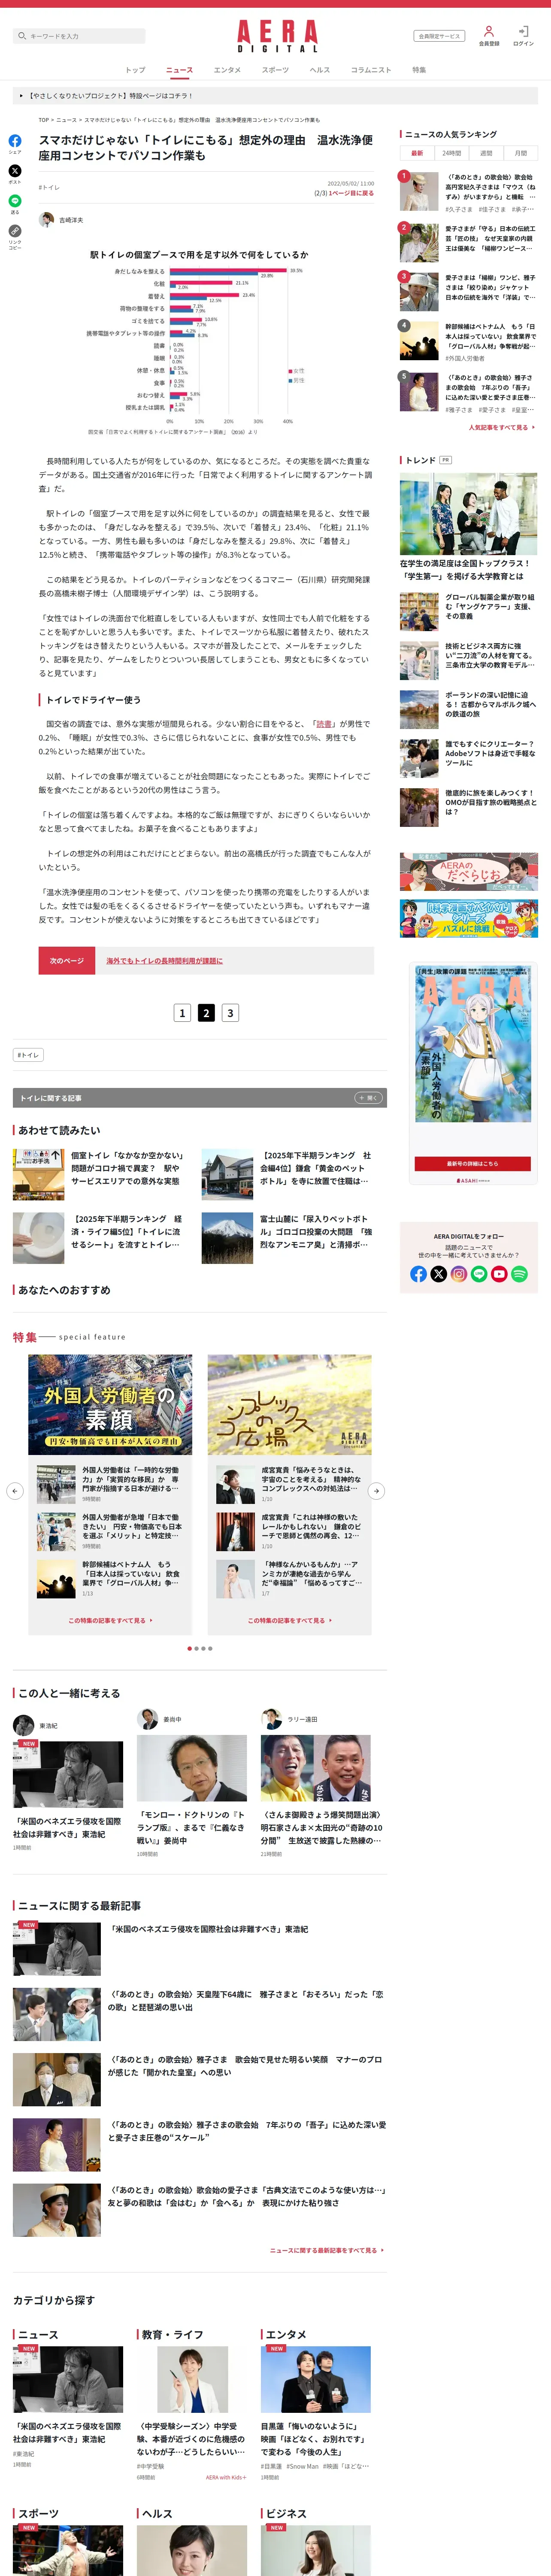Click 1ページ目に戻る link
The height and width of the screenshot is (2576, 551).
pos(352,193)
